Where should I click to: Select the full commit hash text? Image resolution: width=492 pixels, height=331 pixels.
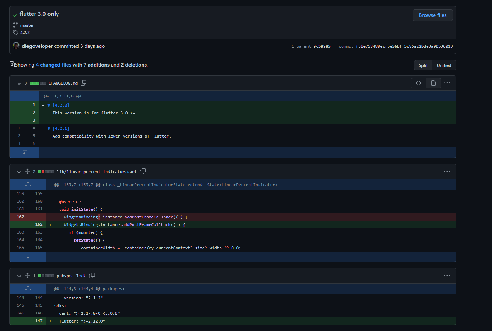coord(404,46)
